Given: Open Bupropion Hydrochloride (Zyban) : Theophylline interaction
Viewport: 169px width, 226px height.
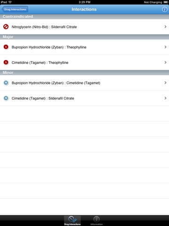Looking at the screenshot, I should click(84, 47).
